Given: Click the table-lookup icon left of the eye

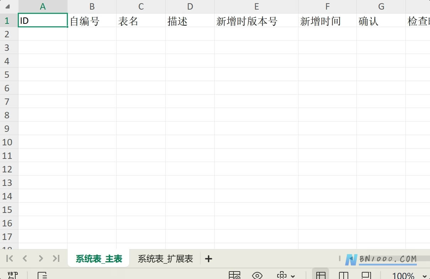Looking at the screenshot, I should point(235,275).
